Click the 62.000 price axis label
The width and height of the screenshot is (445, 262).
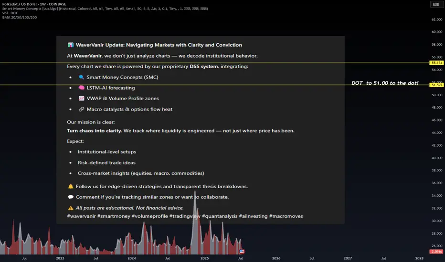pyautogui.click(x=437, y=20)
